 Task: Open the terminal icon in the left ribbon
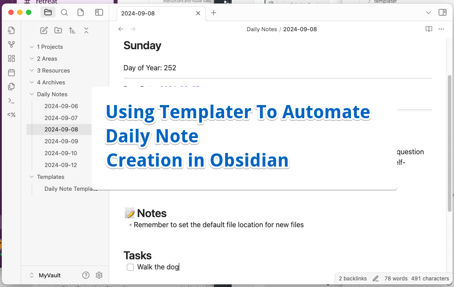click(x=11, y=101)
